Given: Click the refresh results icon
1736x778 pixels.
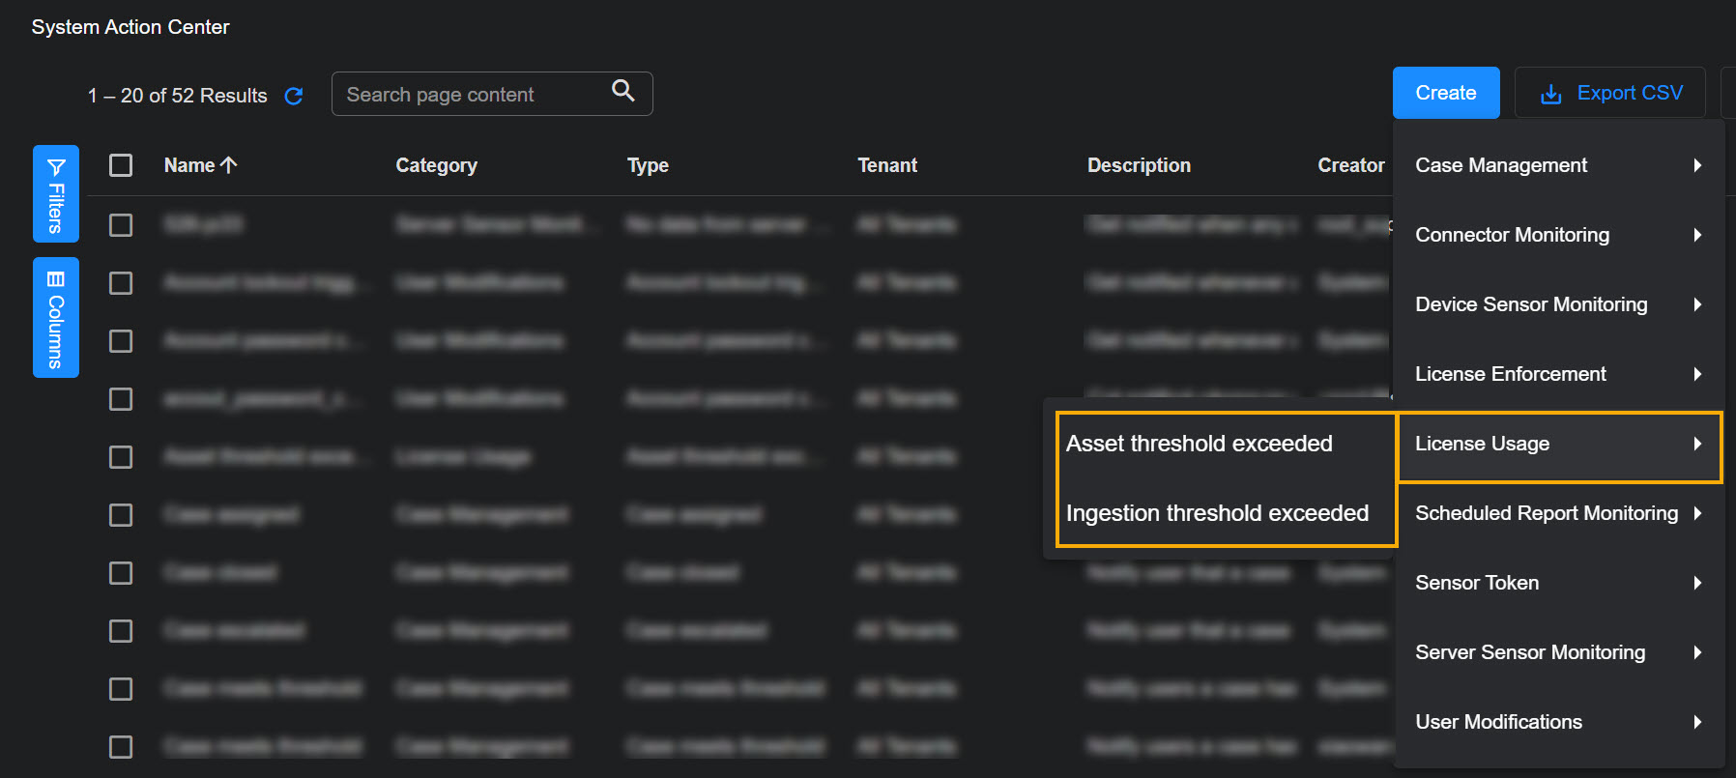Looking at the screenshot, I should [x=294, y=96].
